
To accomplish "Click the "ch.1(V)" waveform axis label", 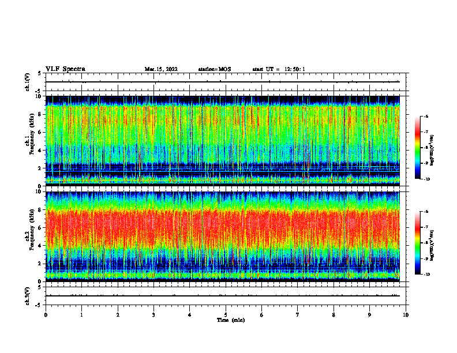I will point(27,82).
